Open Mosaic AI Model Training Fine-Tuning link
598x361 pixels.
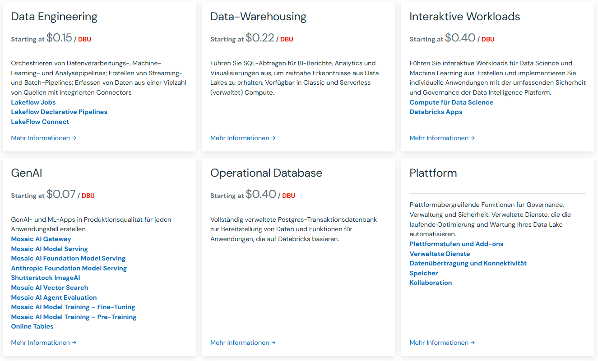(x=73, y=307)
